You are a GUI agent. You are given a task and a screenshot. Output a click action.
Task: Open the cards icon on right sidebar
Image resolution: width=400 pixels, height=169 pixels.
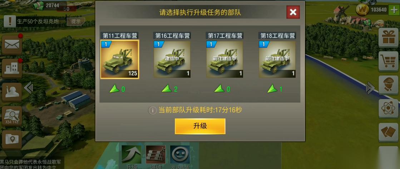tap(388, 132)
